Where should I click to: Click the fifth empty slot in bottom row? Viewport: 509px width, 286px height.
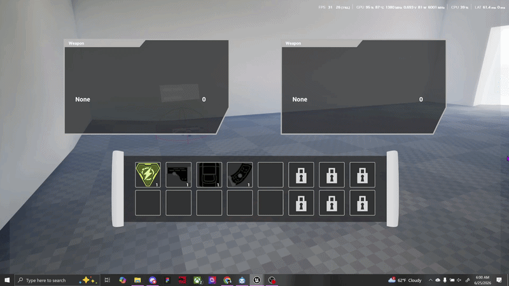click(x=270, y=203)
